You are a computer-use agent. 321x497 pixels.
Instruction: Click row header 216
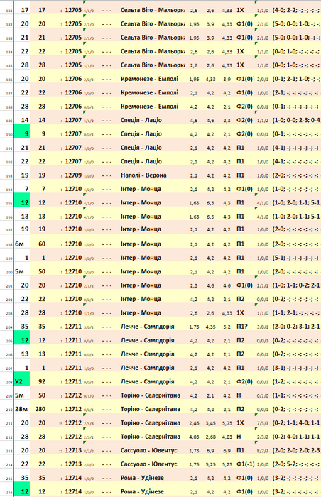(9, 492)
